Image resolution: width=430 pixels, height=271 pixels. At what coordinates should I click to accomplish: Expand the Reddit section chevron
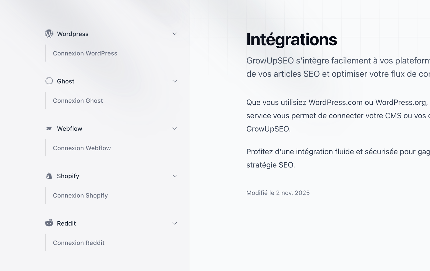pyautogui.click(x=174, y=223)
